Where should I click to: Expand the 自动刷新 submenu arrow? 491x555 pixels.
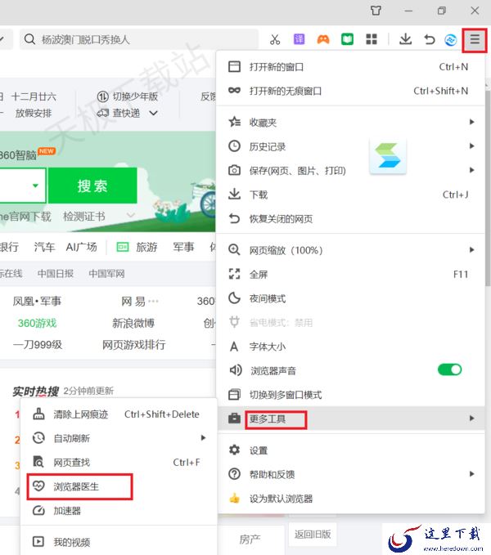[x=203, y=438]
